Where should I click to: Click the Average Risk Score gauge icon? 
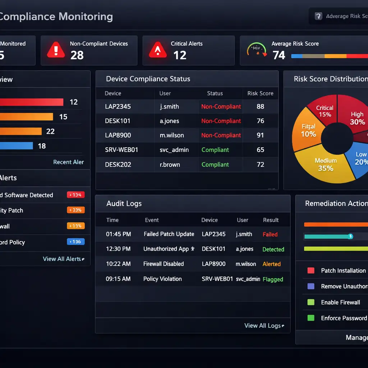coord(257,50)
